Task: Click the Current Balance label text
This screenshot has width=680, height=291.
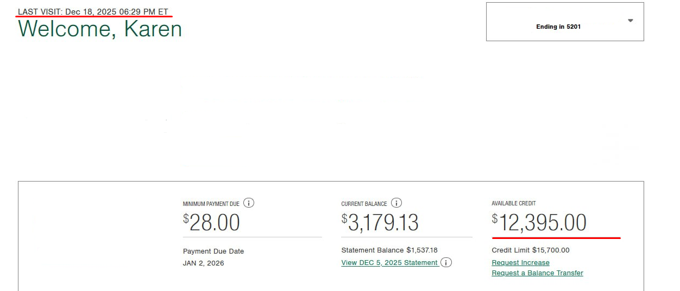Action: point(364,204)
